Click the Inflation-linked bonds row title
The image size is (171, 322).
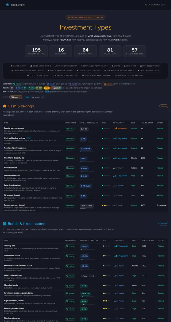13,275
